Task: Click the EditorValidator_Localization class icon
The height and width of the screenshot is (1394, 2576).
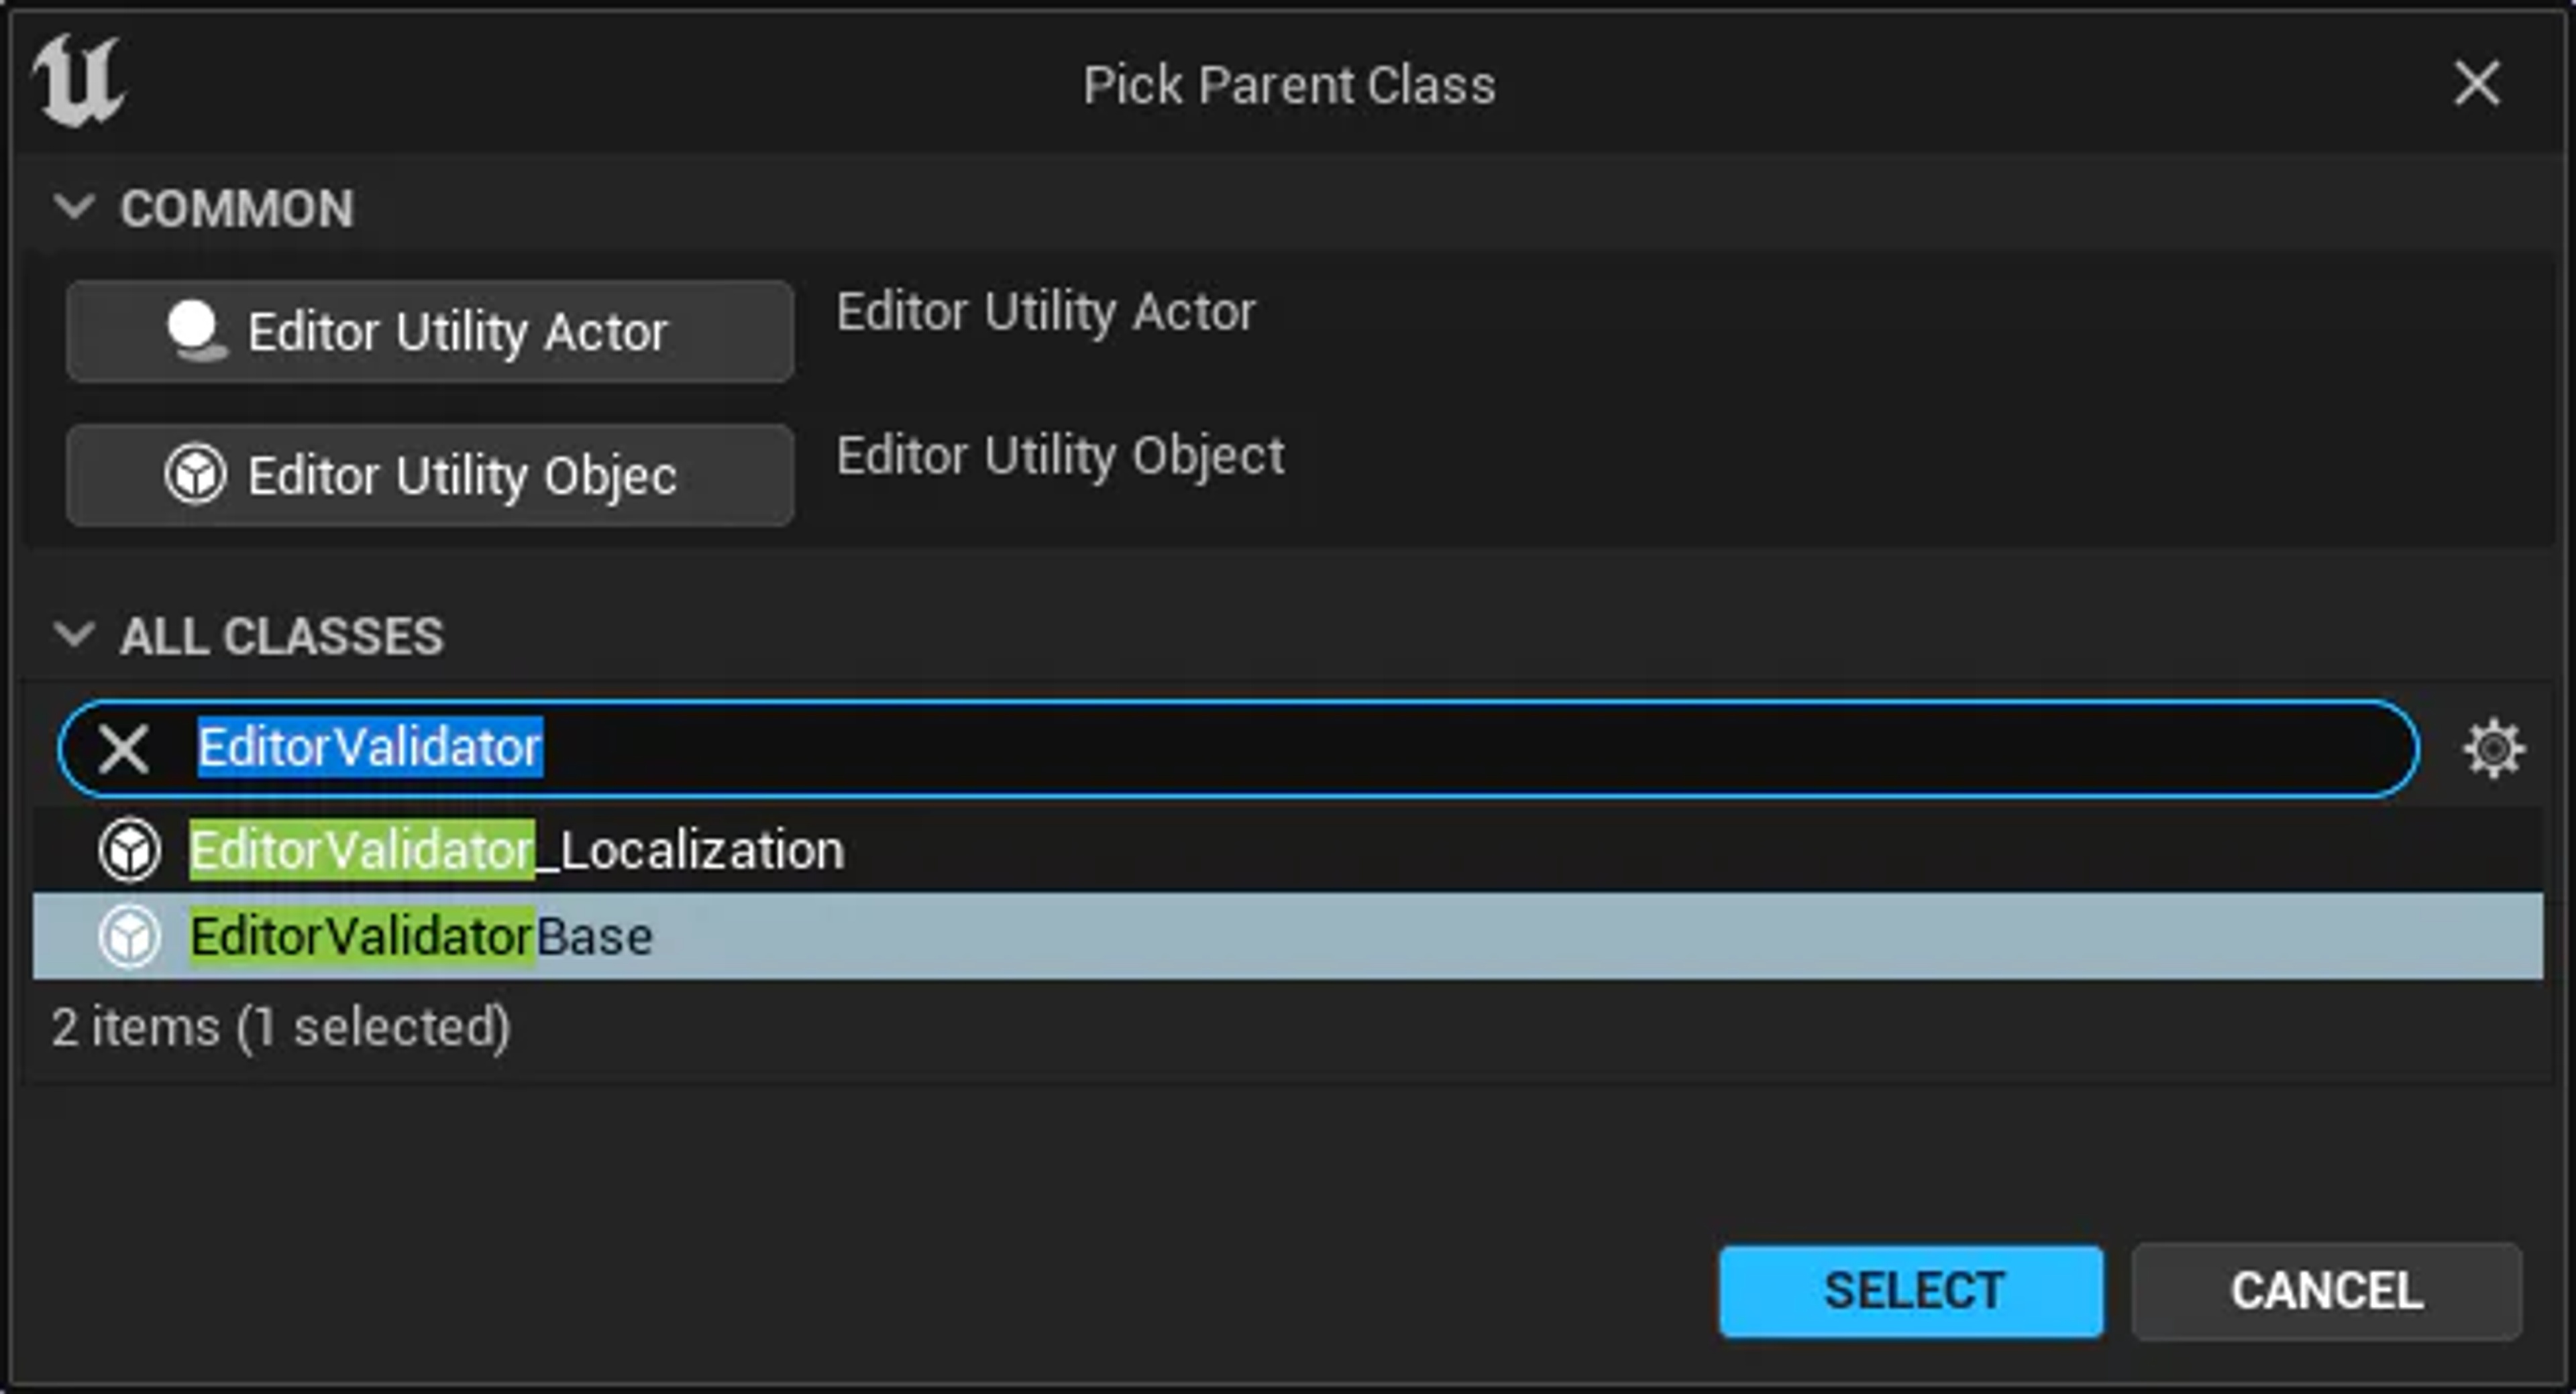Action: point(129,850)
